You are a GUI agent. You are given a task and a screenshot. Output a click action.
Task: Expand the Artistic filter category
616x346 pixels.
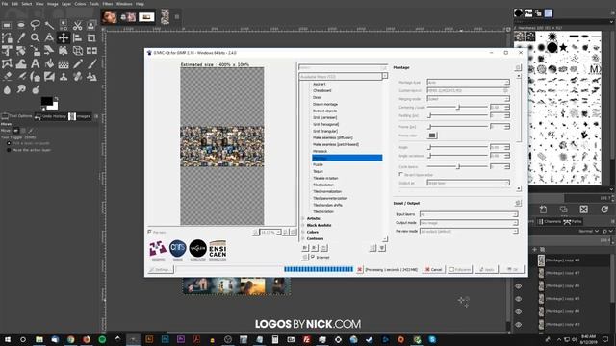[303, 218]
